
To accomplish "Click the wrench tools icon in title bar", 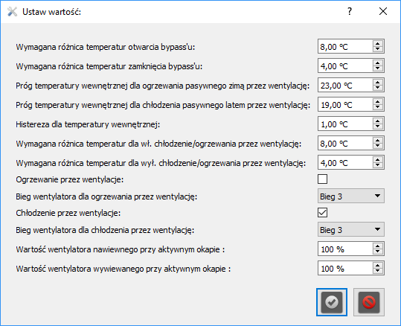I will click(12, 12).
